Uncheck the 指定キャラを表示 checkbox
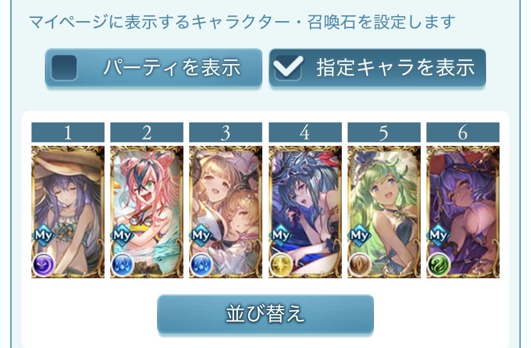Screen dimensions: 531x348 click(x=288, y=67)
